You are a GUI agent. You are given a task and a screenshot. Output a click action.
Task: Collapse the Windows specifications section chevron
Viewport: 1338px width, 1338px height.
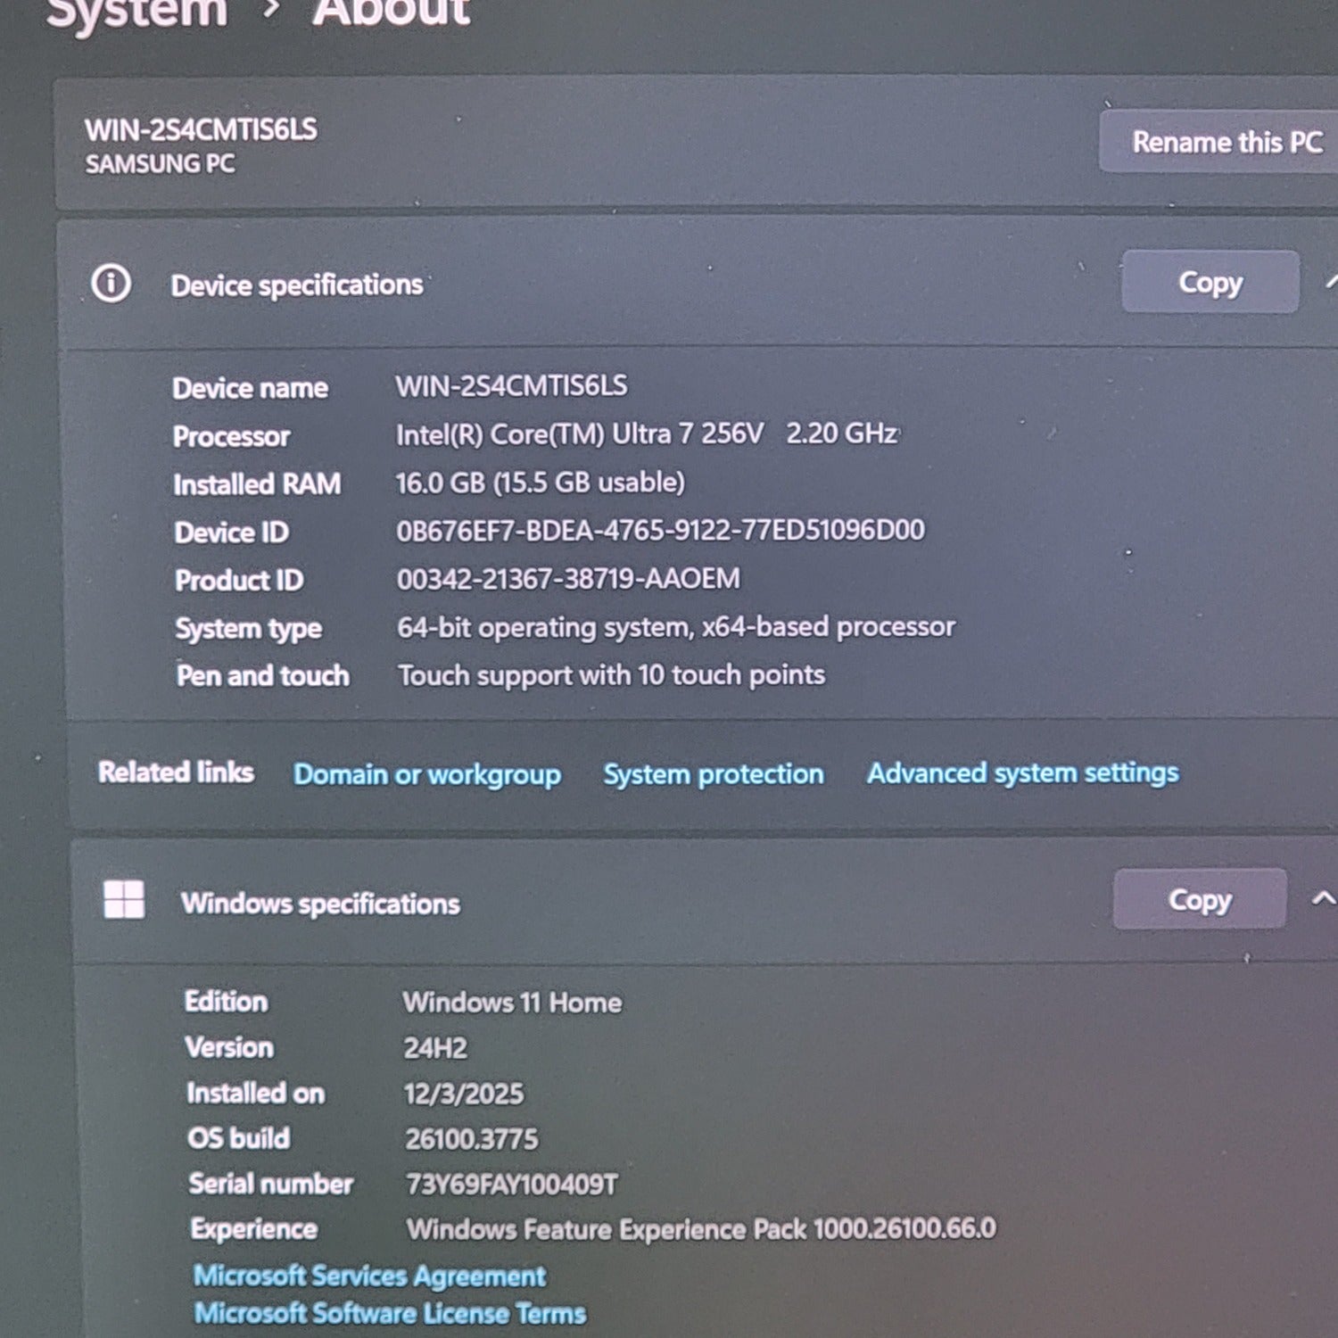1323,898
